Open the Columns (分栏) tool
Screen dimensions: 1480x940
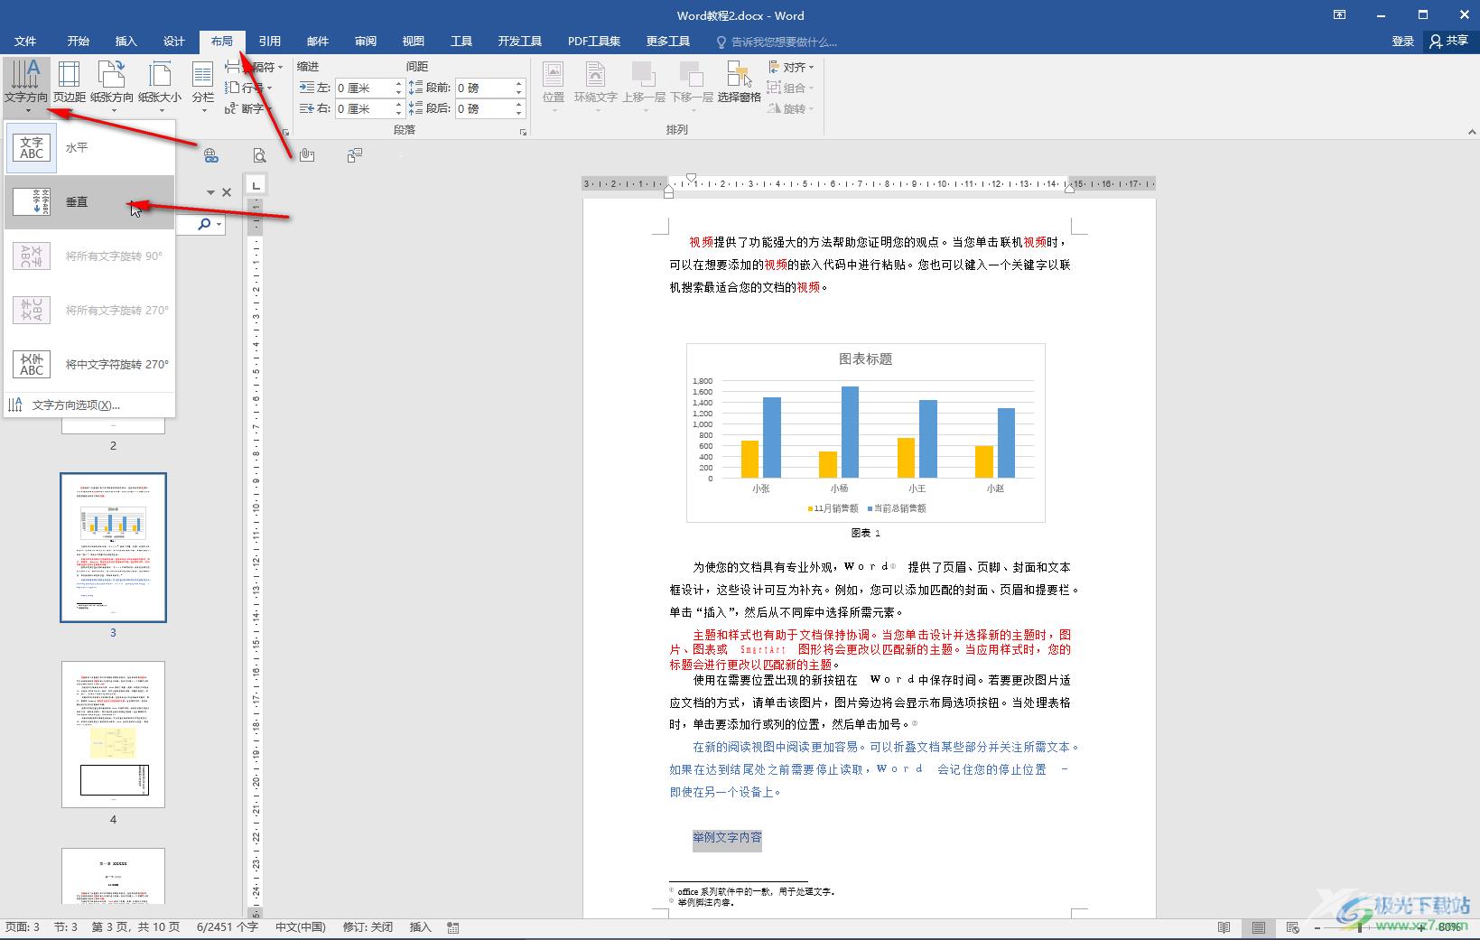[x=203, y=87]
